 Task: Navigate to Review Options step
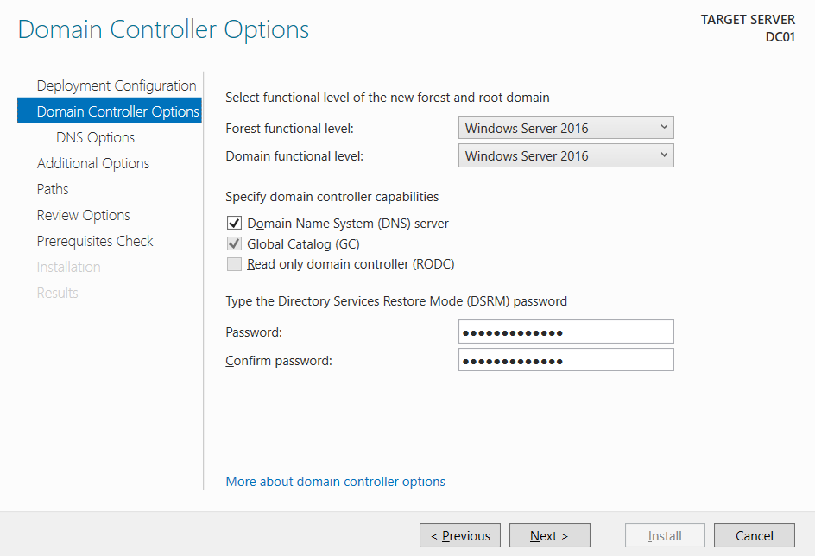tap(84, 215)
